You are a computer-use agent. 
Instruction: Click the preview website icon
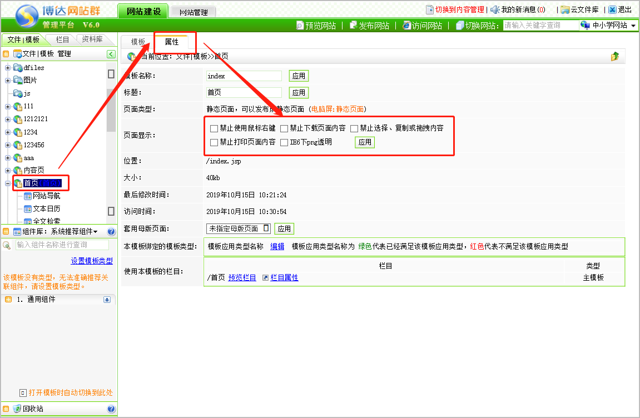[300, 26]
